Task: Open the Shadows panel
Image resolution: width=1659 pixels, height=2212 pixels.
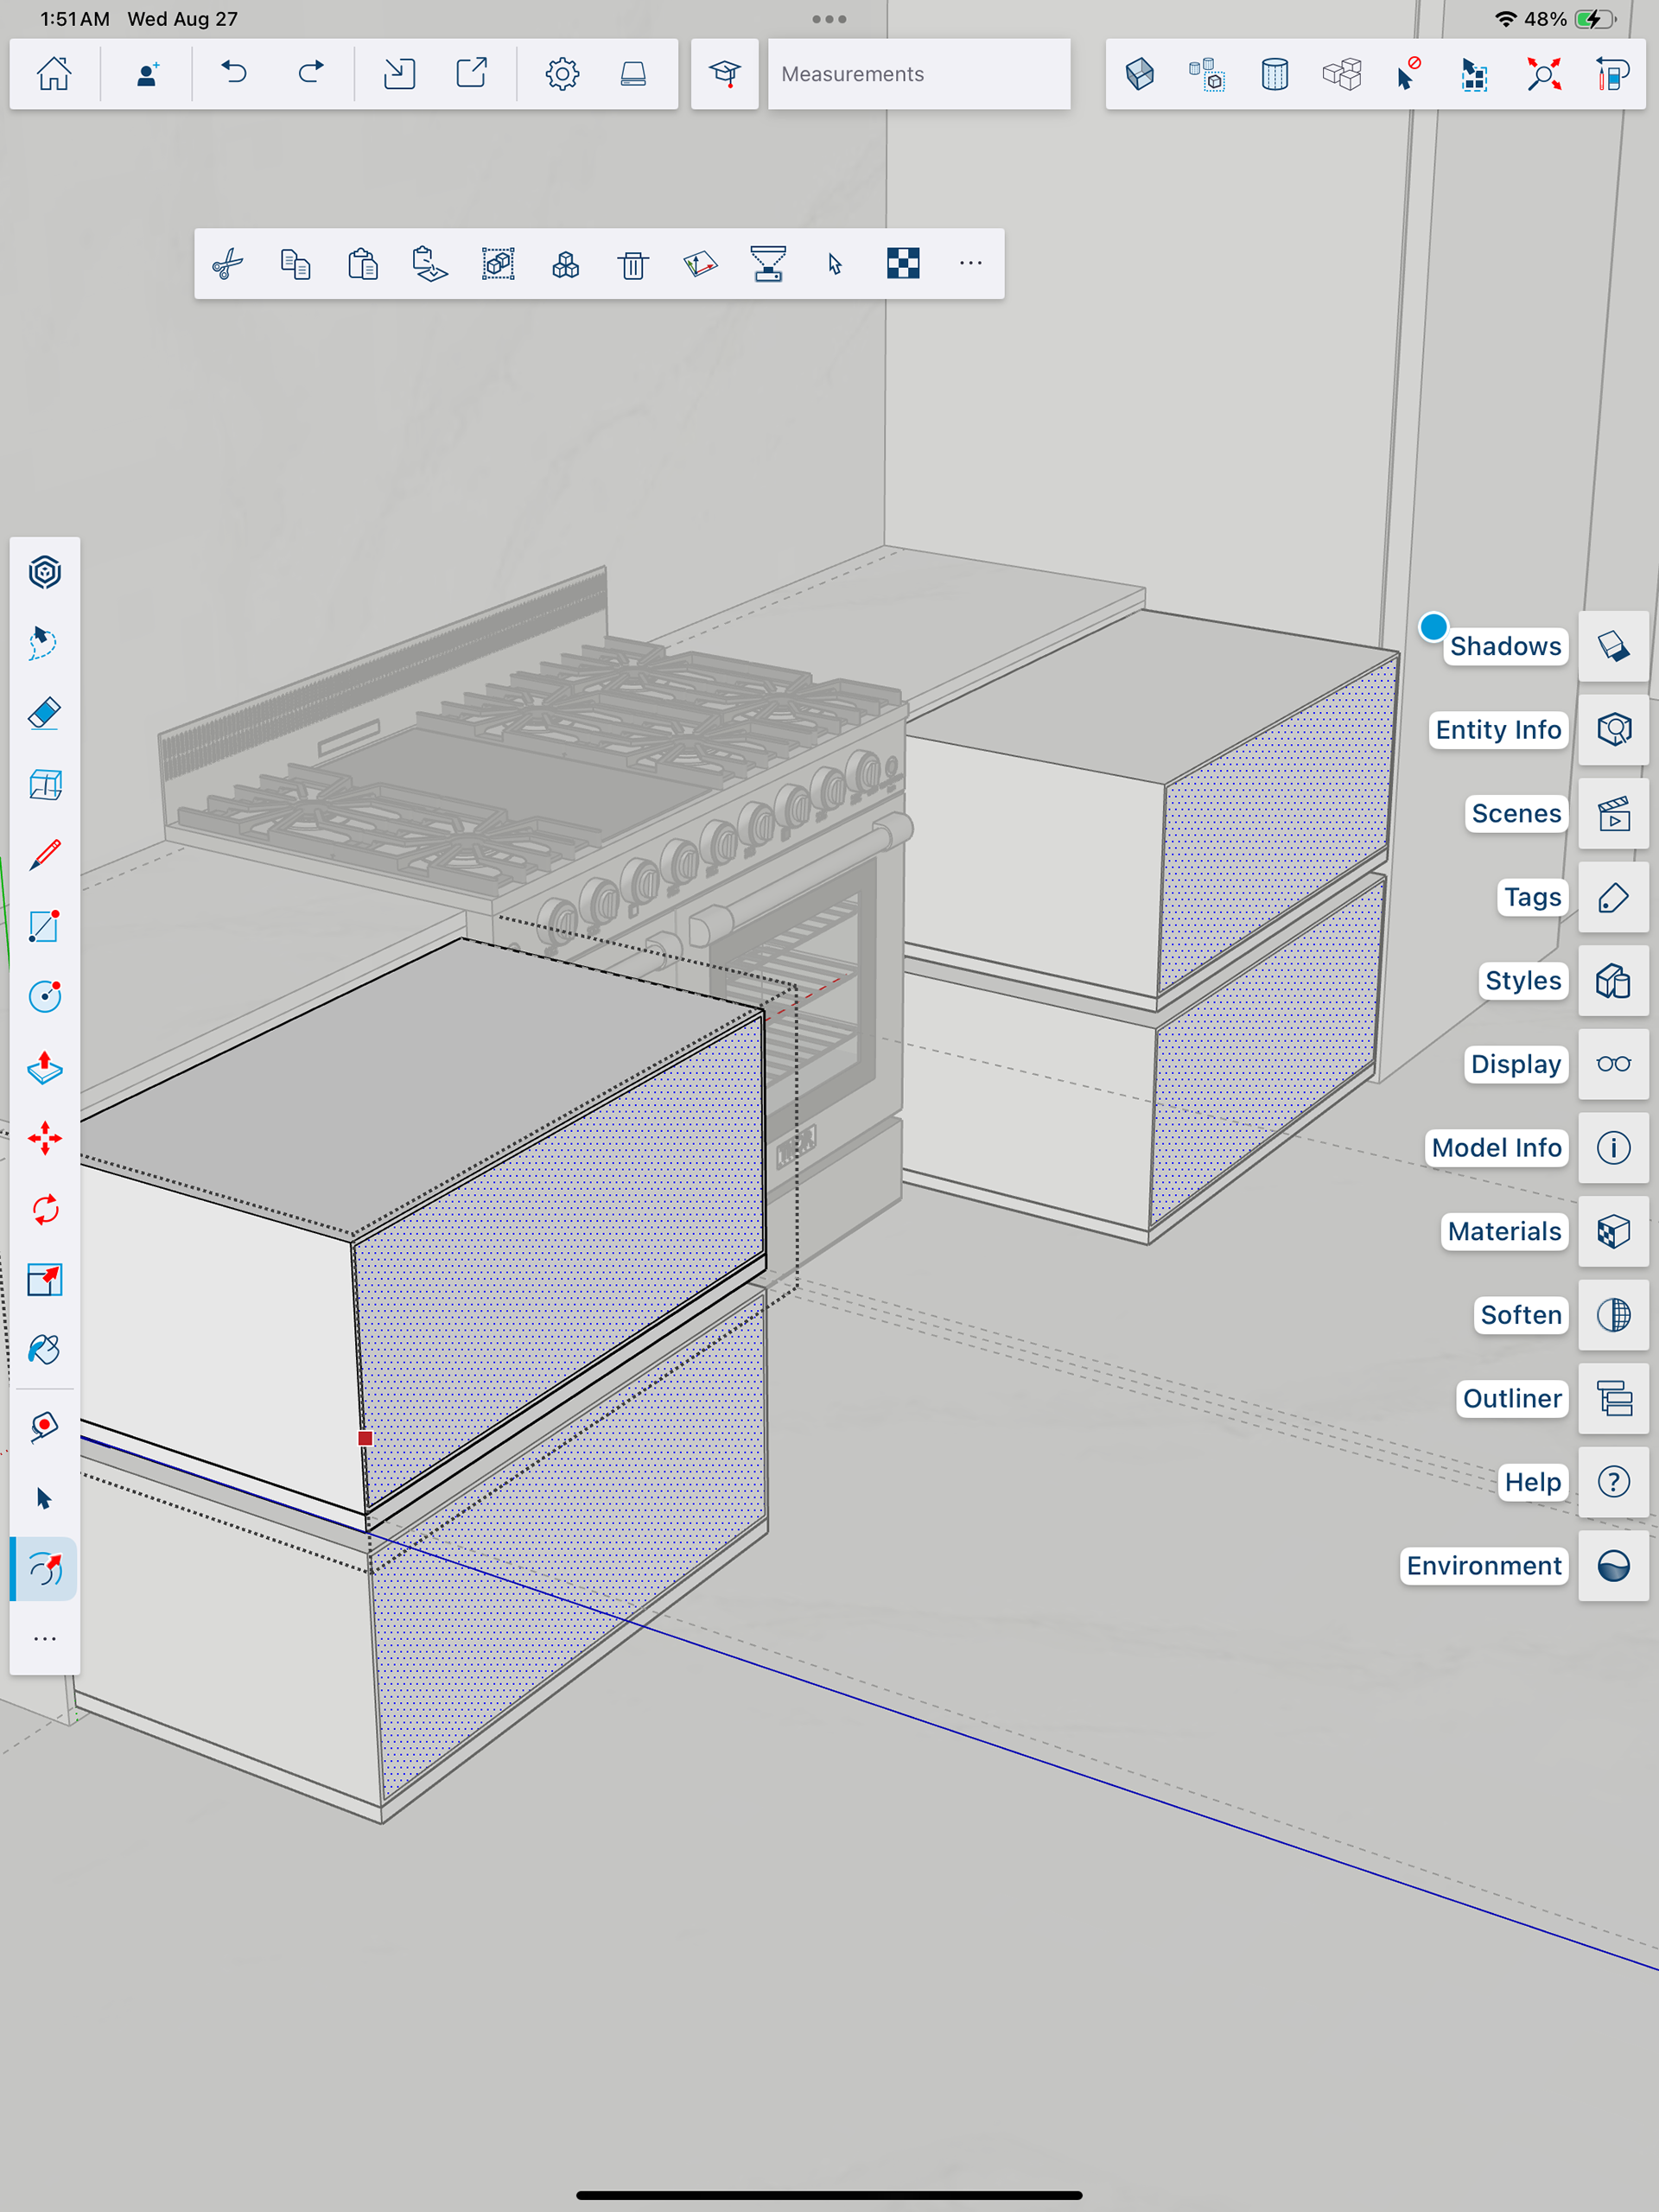Action: pos(1613,647)
